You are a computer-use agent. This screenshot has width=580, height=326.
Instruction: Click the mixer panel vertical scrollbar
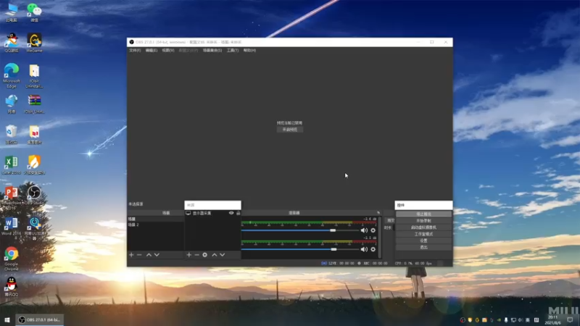(x=380, y=238)
